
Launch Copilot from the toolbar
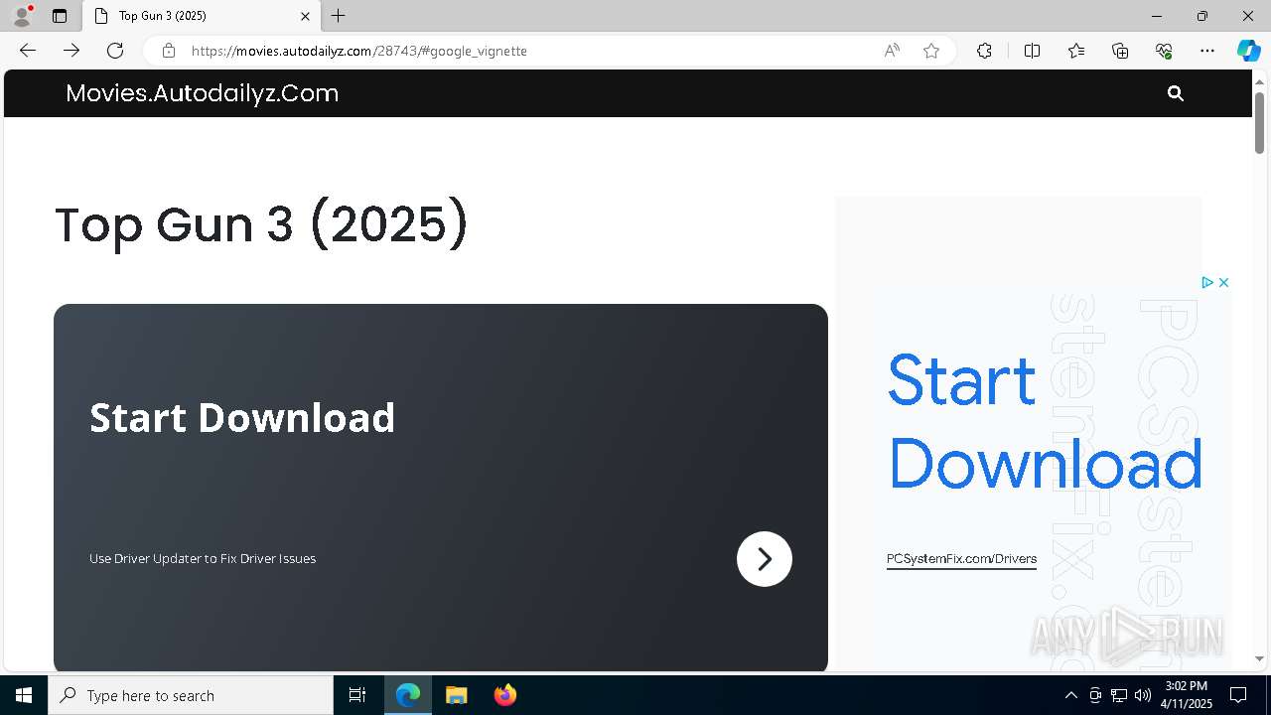tap(1248, 51)
